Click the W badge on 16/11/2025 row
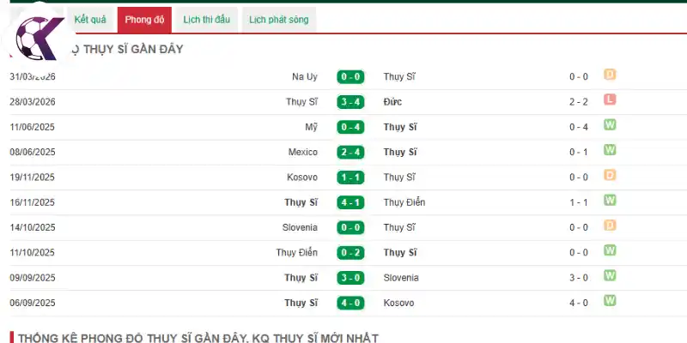The image size is (687, 343). click(610, 201)
